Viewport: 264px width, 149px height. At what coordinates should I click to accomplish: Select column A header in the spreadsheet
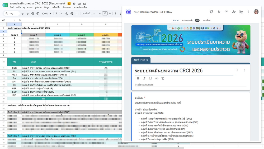(14, 24)
